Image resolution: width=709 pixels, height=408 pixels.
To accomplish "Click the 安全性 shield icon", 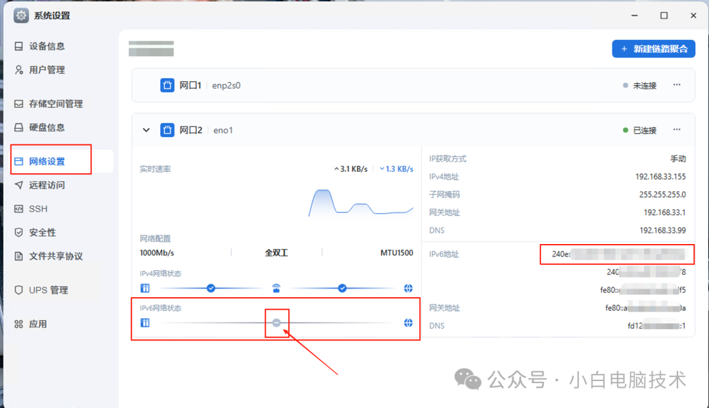I will [x=18, y=233].
